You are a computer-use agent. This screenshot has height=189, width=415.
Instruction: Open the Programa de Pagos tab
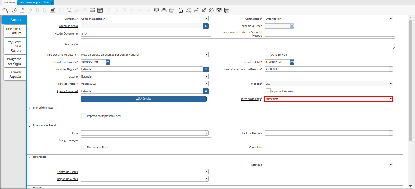14,61
